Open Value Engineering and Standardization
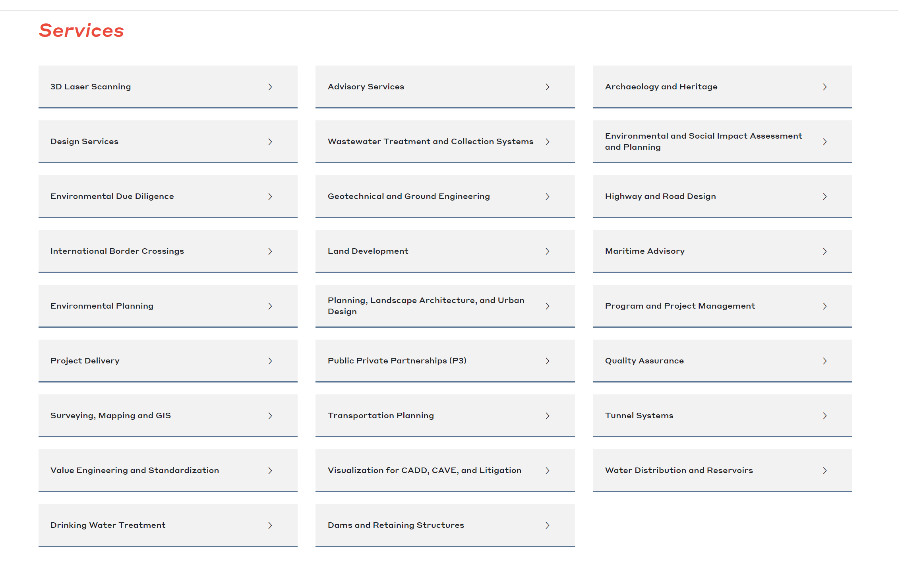The width and height of the screenshot is (898, 566). tap(168, 470)
